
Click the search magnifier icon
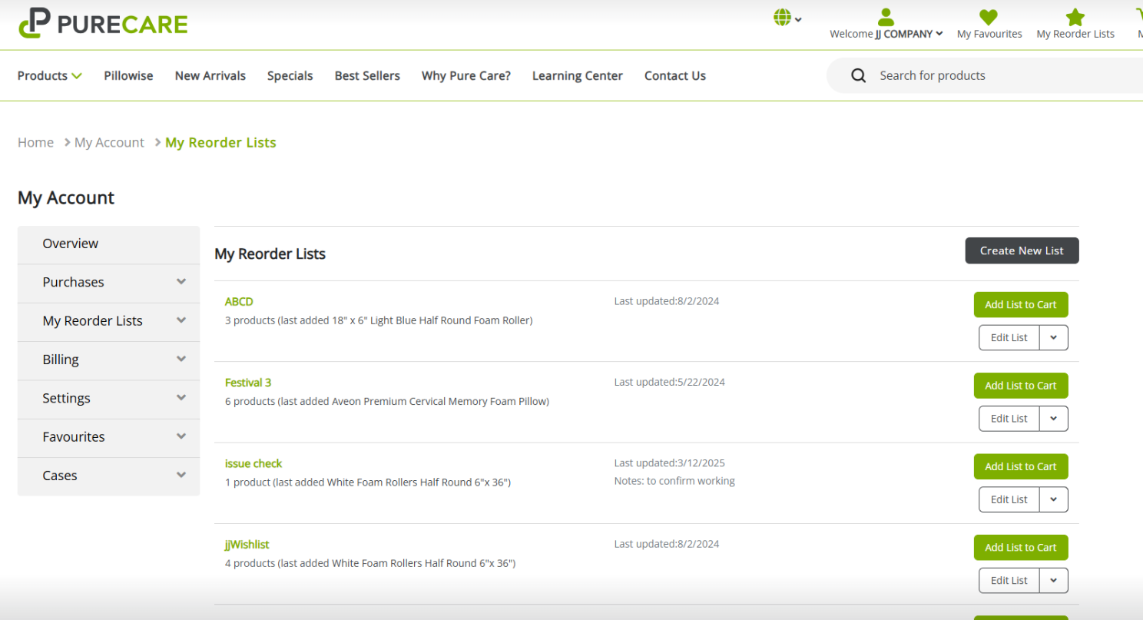tap(859, 75)
